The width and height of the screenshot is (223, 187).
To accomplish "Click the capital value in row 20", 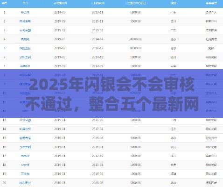I will pos(136,183).
